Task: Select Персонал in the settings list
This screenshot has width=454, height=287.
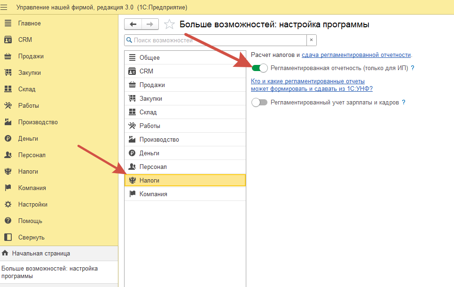Action: pyautogui.click(x=153, y=167)
